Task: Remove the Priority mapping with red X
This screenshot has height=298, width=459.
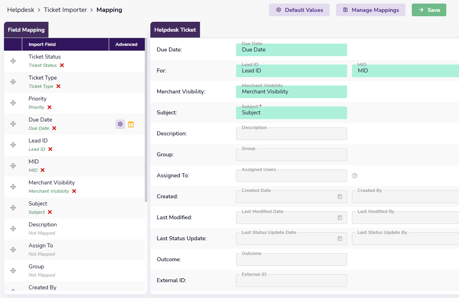Action: [50, 107]
